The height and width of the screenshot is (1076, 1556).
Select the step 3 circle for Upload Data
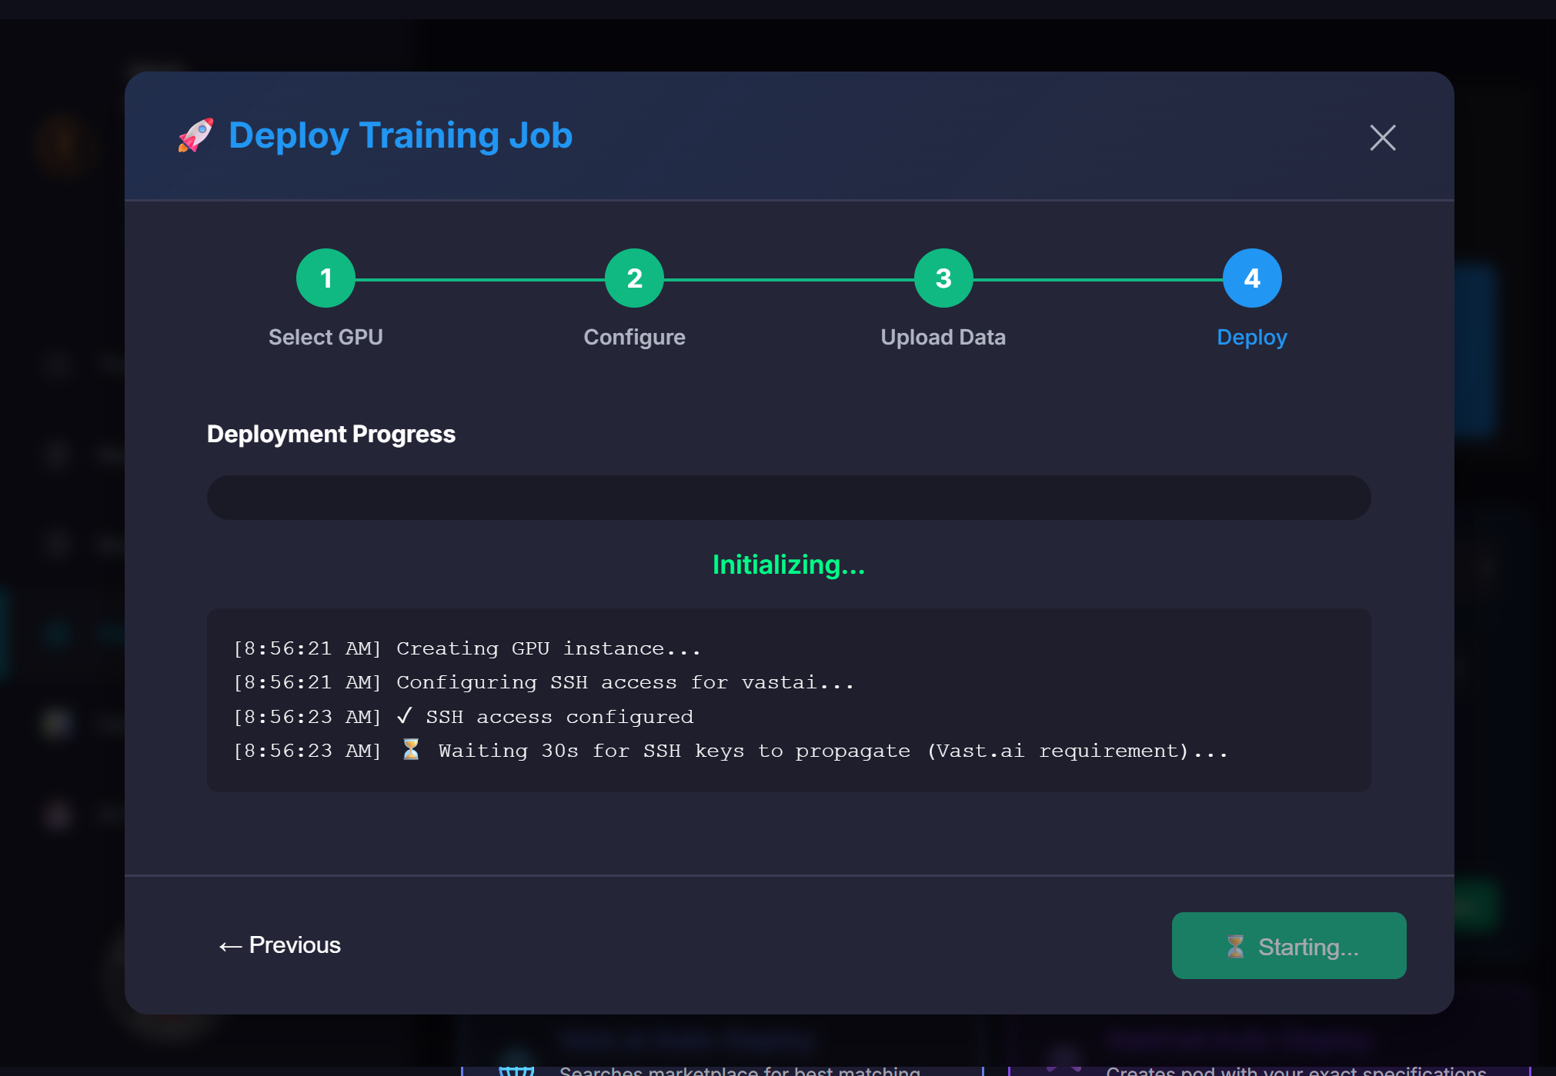[x=943, y=278]
